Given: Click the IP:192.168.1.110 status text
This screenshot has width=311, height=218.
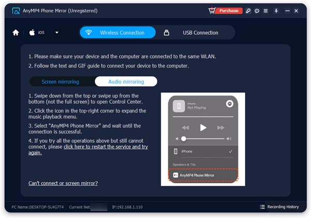Looking at the screenshot, I should pos(127,207).
